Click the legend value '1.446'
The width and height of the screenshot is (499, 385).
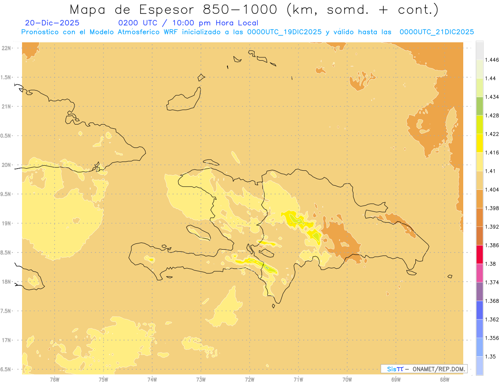click(492, 60)
